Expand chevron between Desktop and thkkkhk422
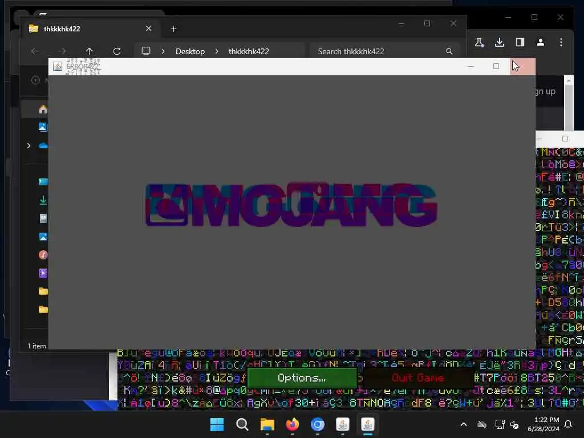This screenshot has width=584, height=438. point(217,51)
